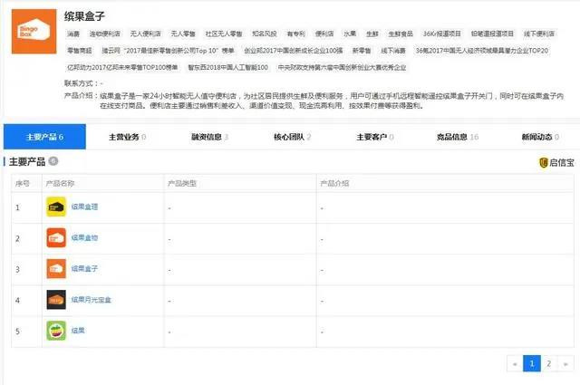This screenshot has height=385, width=580.
Task: Click the 线下消费 tag
Action: (x=393, y=51)
